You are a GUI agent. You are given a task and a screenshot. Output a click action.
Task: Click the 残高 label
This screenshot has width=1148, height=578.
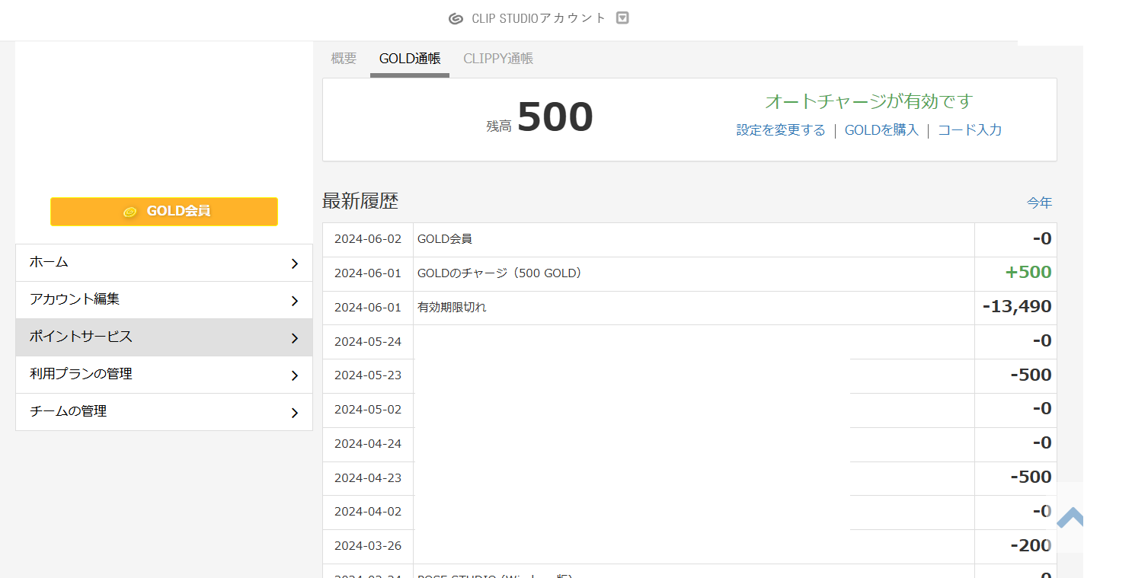(499, 126)
